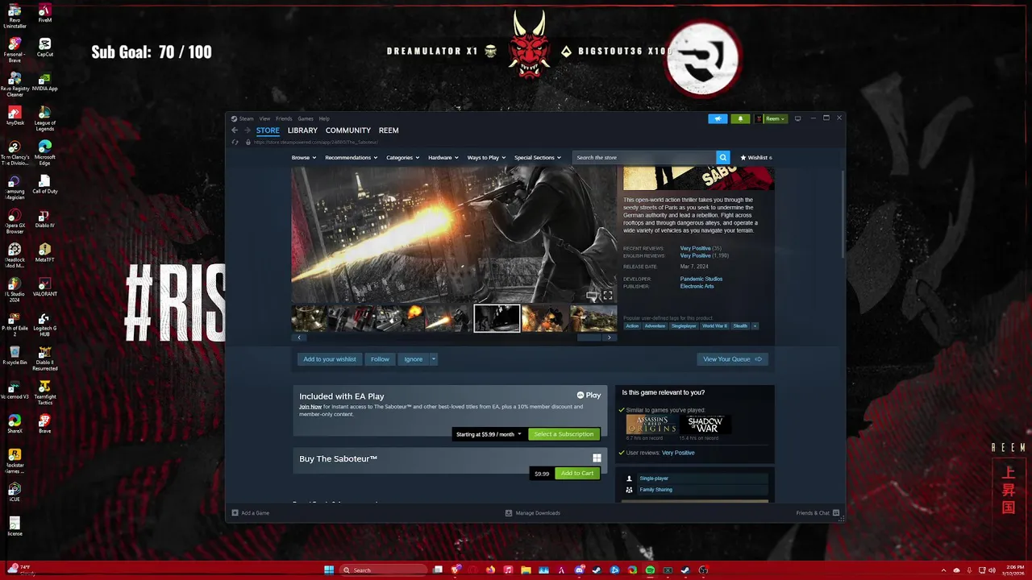Open the REEM profile tab

389,130
